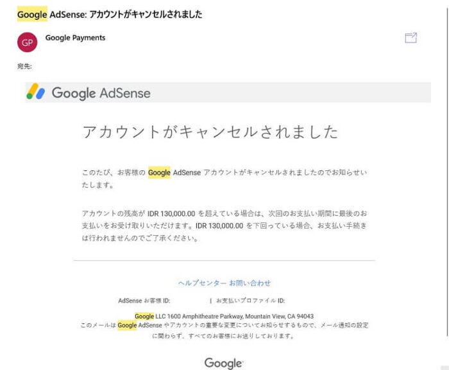The height and width of the screenshot is (370, 449).
Task: Click the first IDR 130,000.00 amount
Action: [171, 214]
